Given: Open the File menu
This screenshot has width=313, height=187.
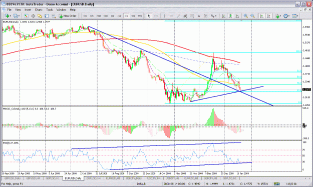Looking at the screenshot, I should (x=10, y=9).
